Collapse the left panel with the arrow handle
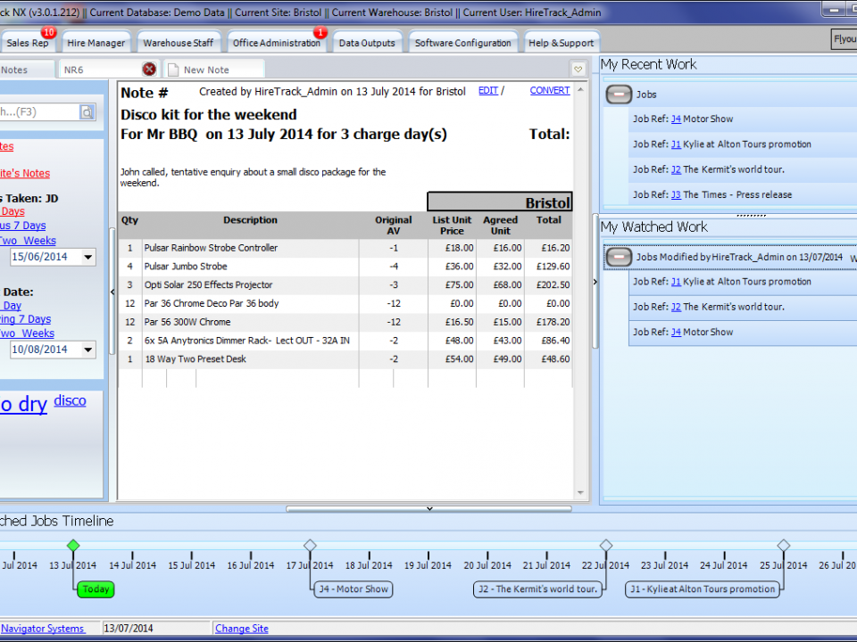The height and width of the screenshot is (642, 857). [x=112, y=292]
